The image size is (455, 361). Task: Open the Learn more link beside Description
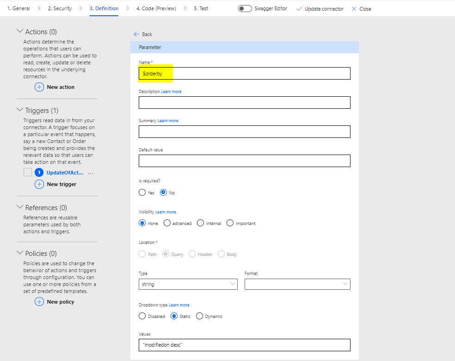point(171,92)
